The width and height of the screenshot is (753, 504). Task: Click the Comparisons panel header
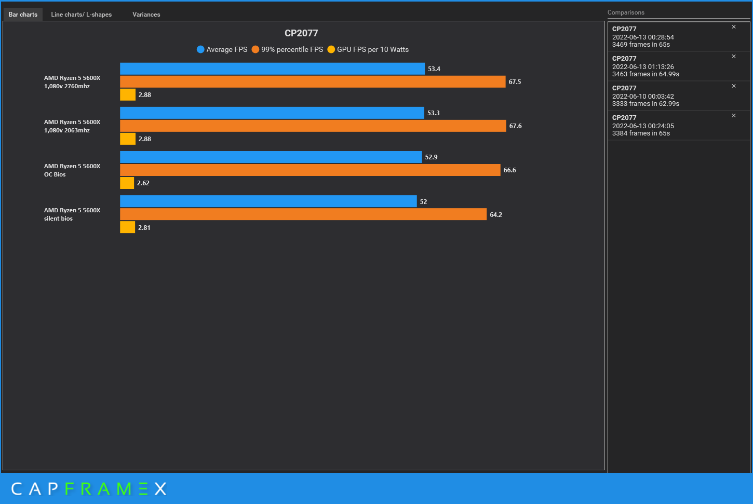click(626, 12)
